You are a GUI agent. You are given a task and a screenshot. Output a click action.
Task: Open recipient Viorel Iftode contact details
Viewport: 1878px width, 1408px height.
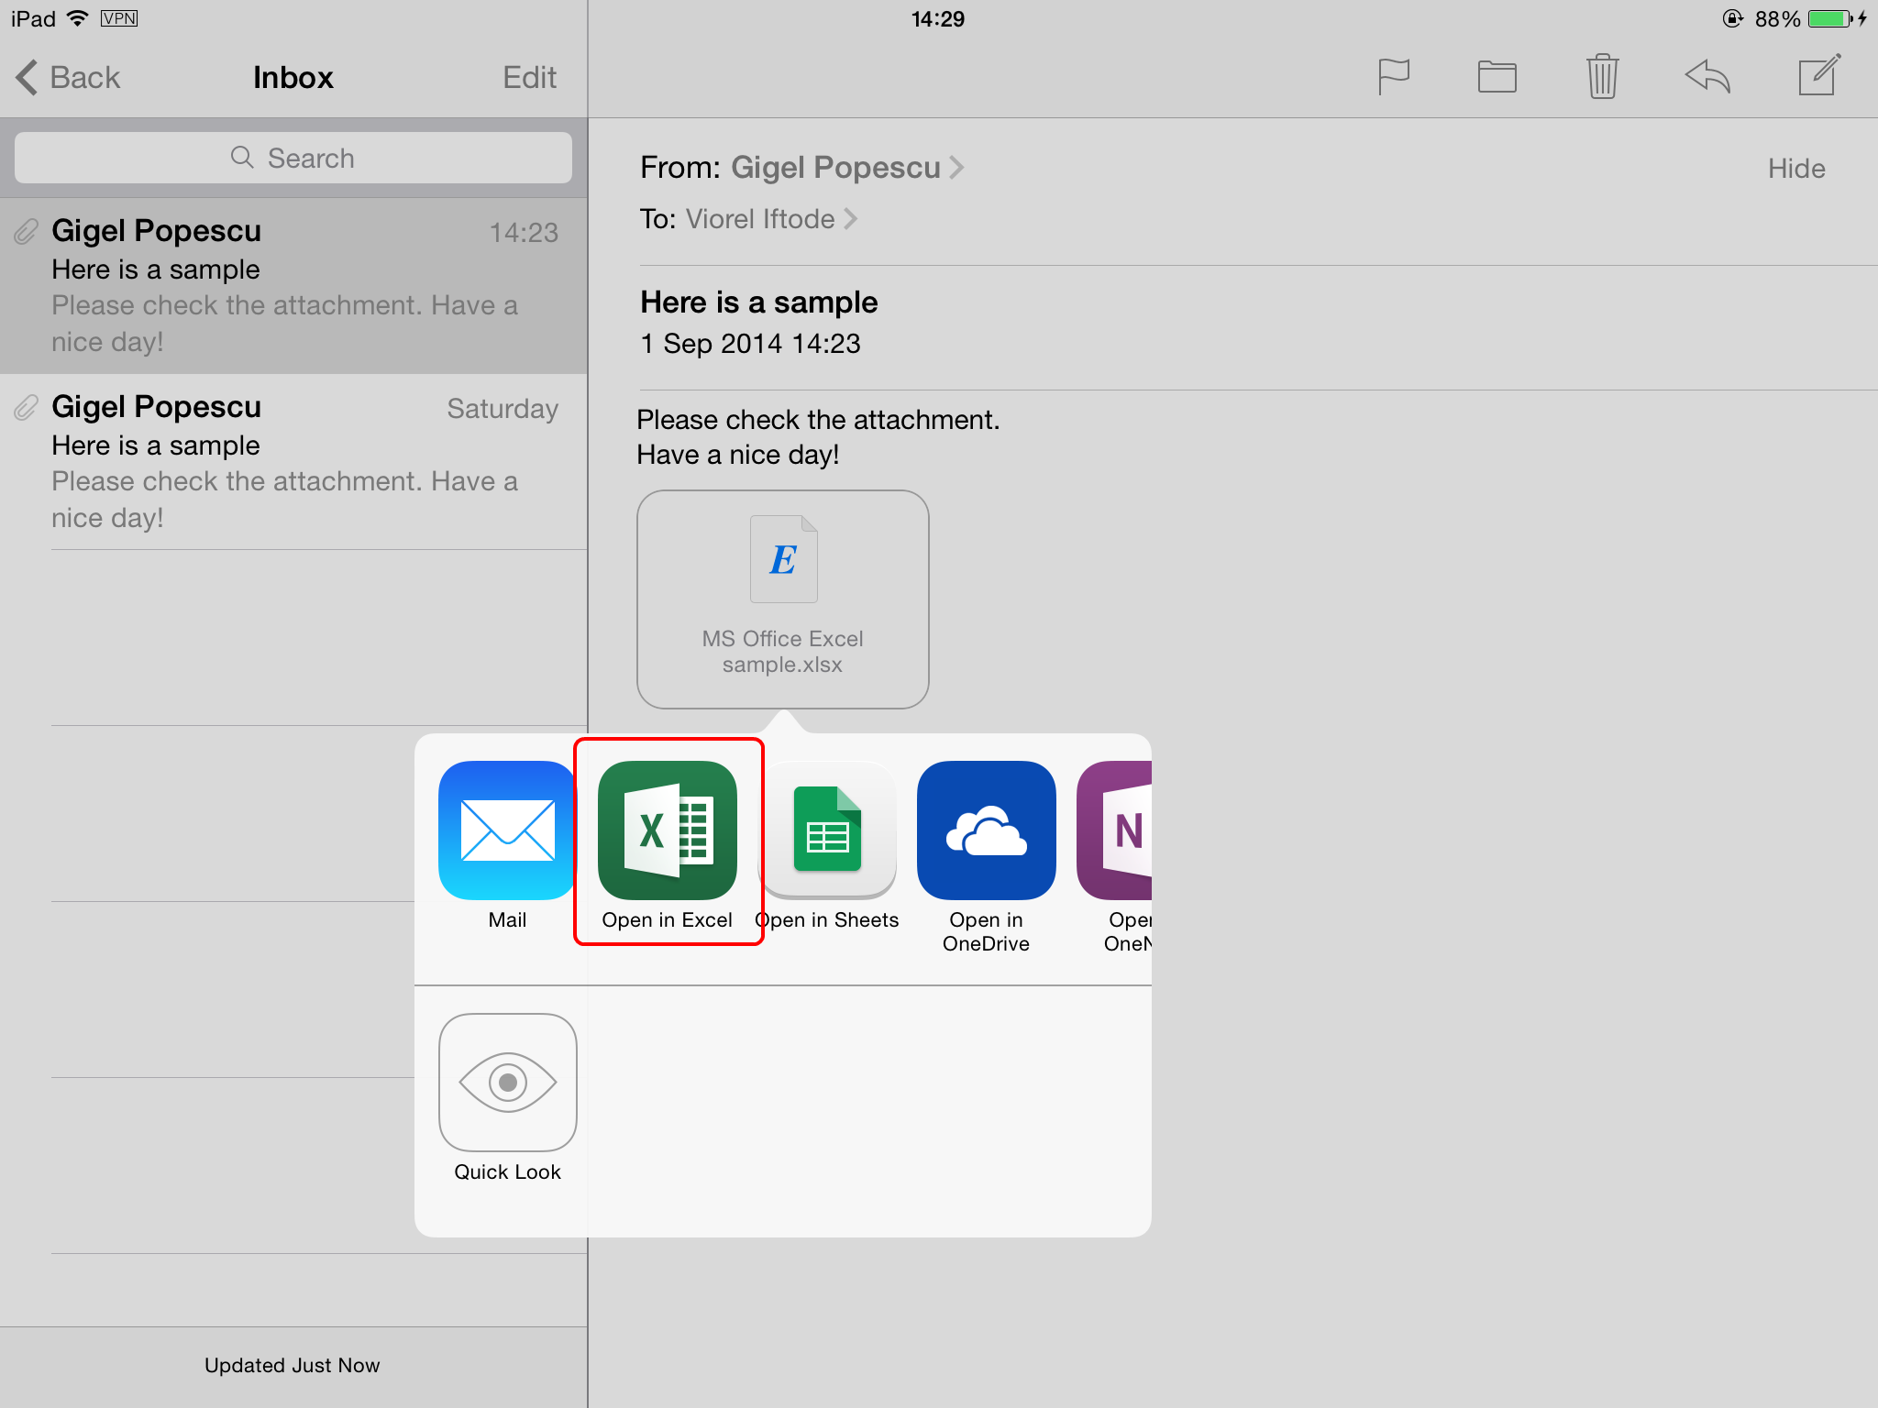pos(771,219)
